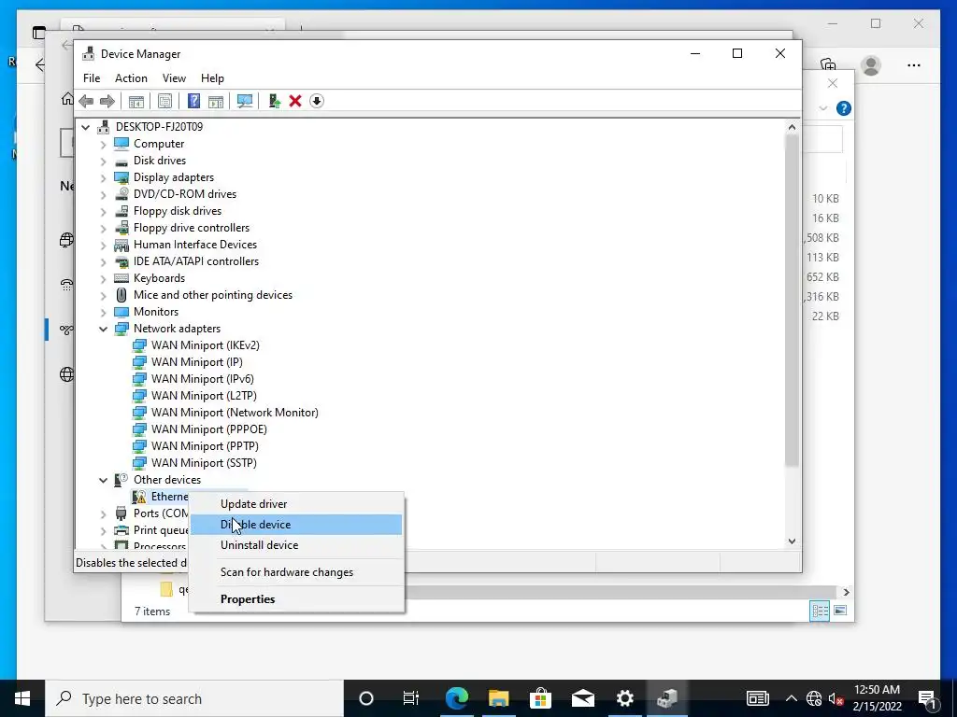Select the Keyboards category icon

click(121, 278)
